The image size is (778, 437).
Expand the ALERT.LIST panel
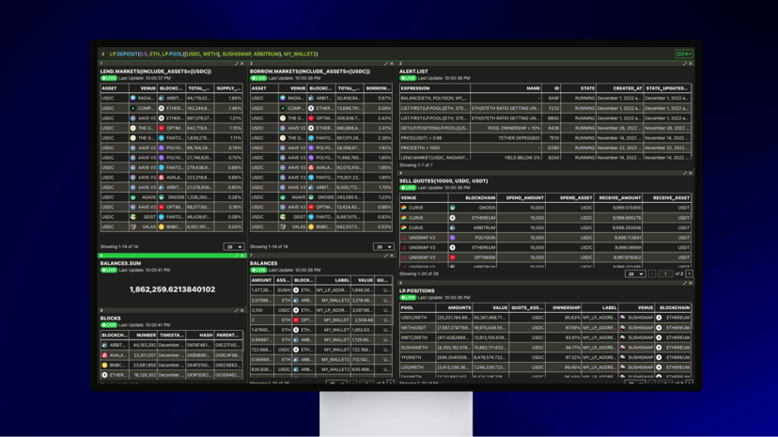[x=685, y=64]
